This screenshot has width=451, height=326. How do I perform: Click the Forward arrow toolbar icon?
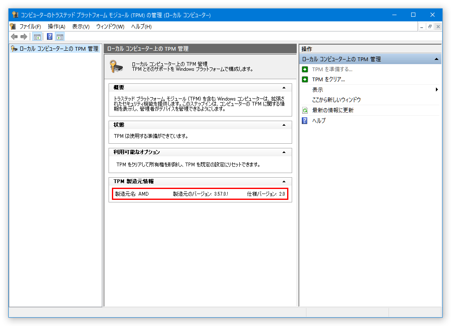tap(24, 36)
